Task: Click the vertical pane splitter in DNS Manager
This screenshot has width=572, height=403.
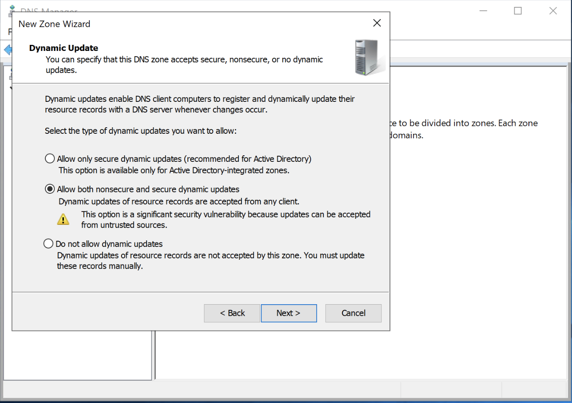Action: [154, 355]
